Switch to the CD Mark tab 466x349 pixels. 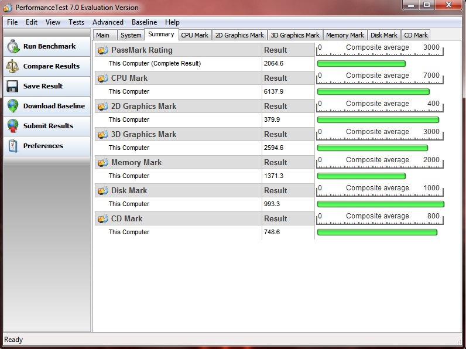[x=416, y=35]
